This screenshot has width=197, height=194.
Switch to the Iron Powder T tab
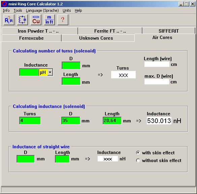[x=38, y=31]
